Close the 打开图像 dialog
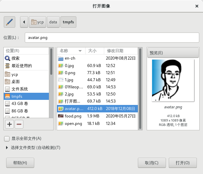This screenshot has width=203, height=174. 197,6
